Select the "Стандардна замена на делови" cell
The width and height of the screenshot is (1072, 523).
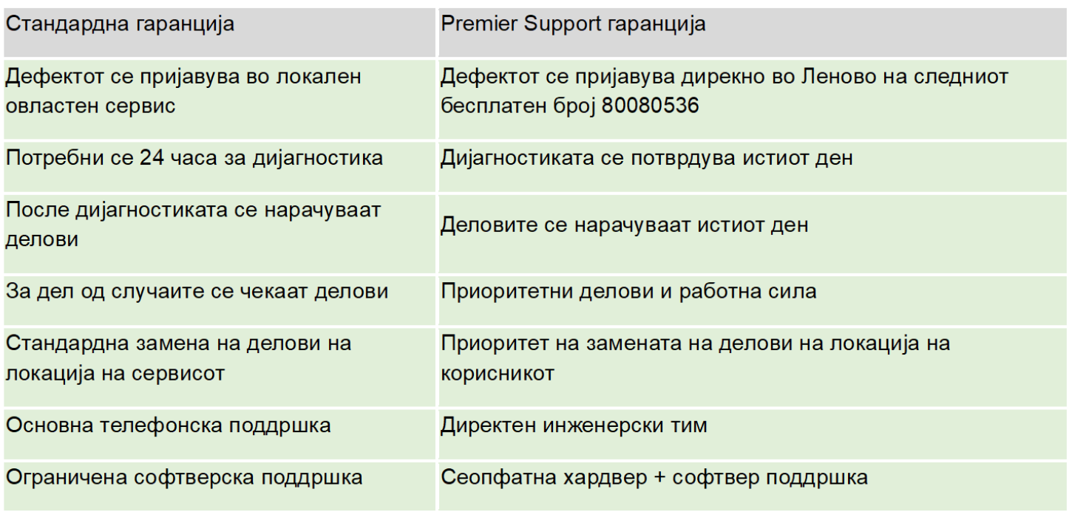pyautogui.click(x=178, y=344)
